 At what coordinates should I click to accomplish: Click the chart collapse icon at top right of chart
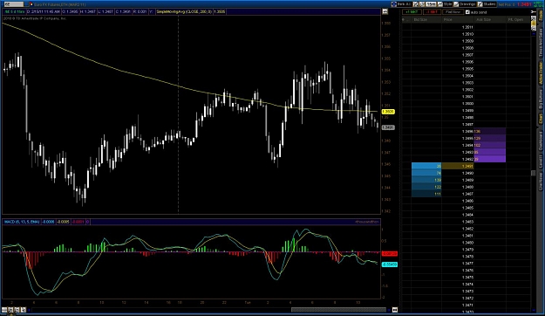click(x=385, y=11)
